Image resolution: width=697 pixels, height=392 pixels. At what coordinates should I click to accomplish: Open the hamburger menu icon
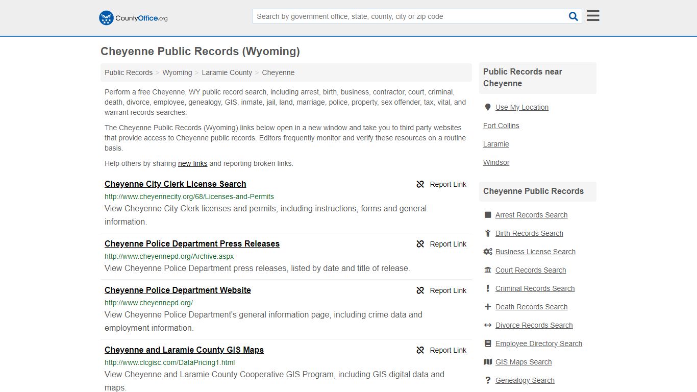click(593, 16)
